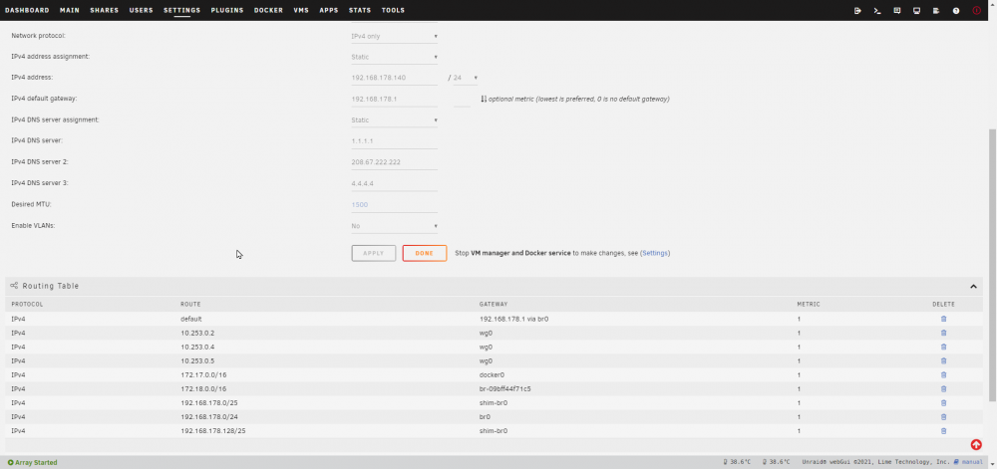Select the Settings menu
The height and width of the screenshot is (469, 997).
point(181,10)
